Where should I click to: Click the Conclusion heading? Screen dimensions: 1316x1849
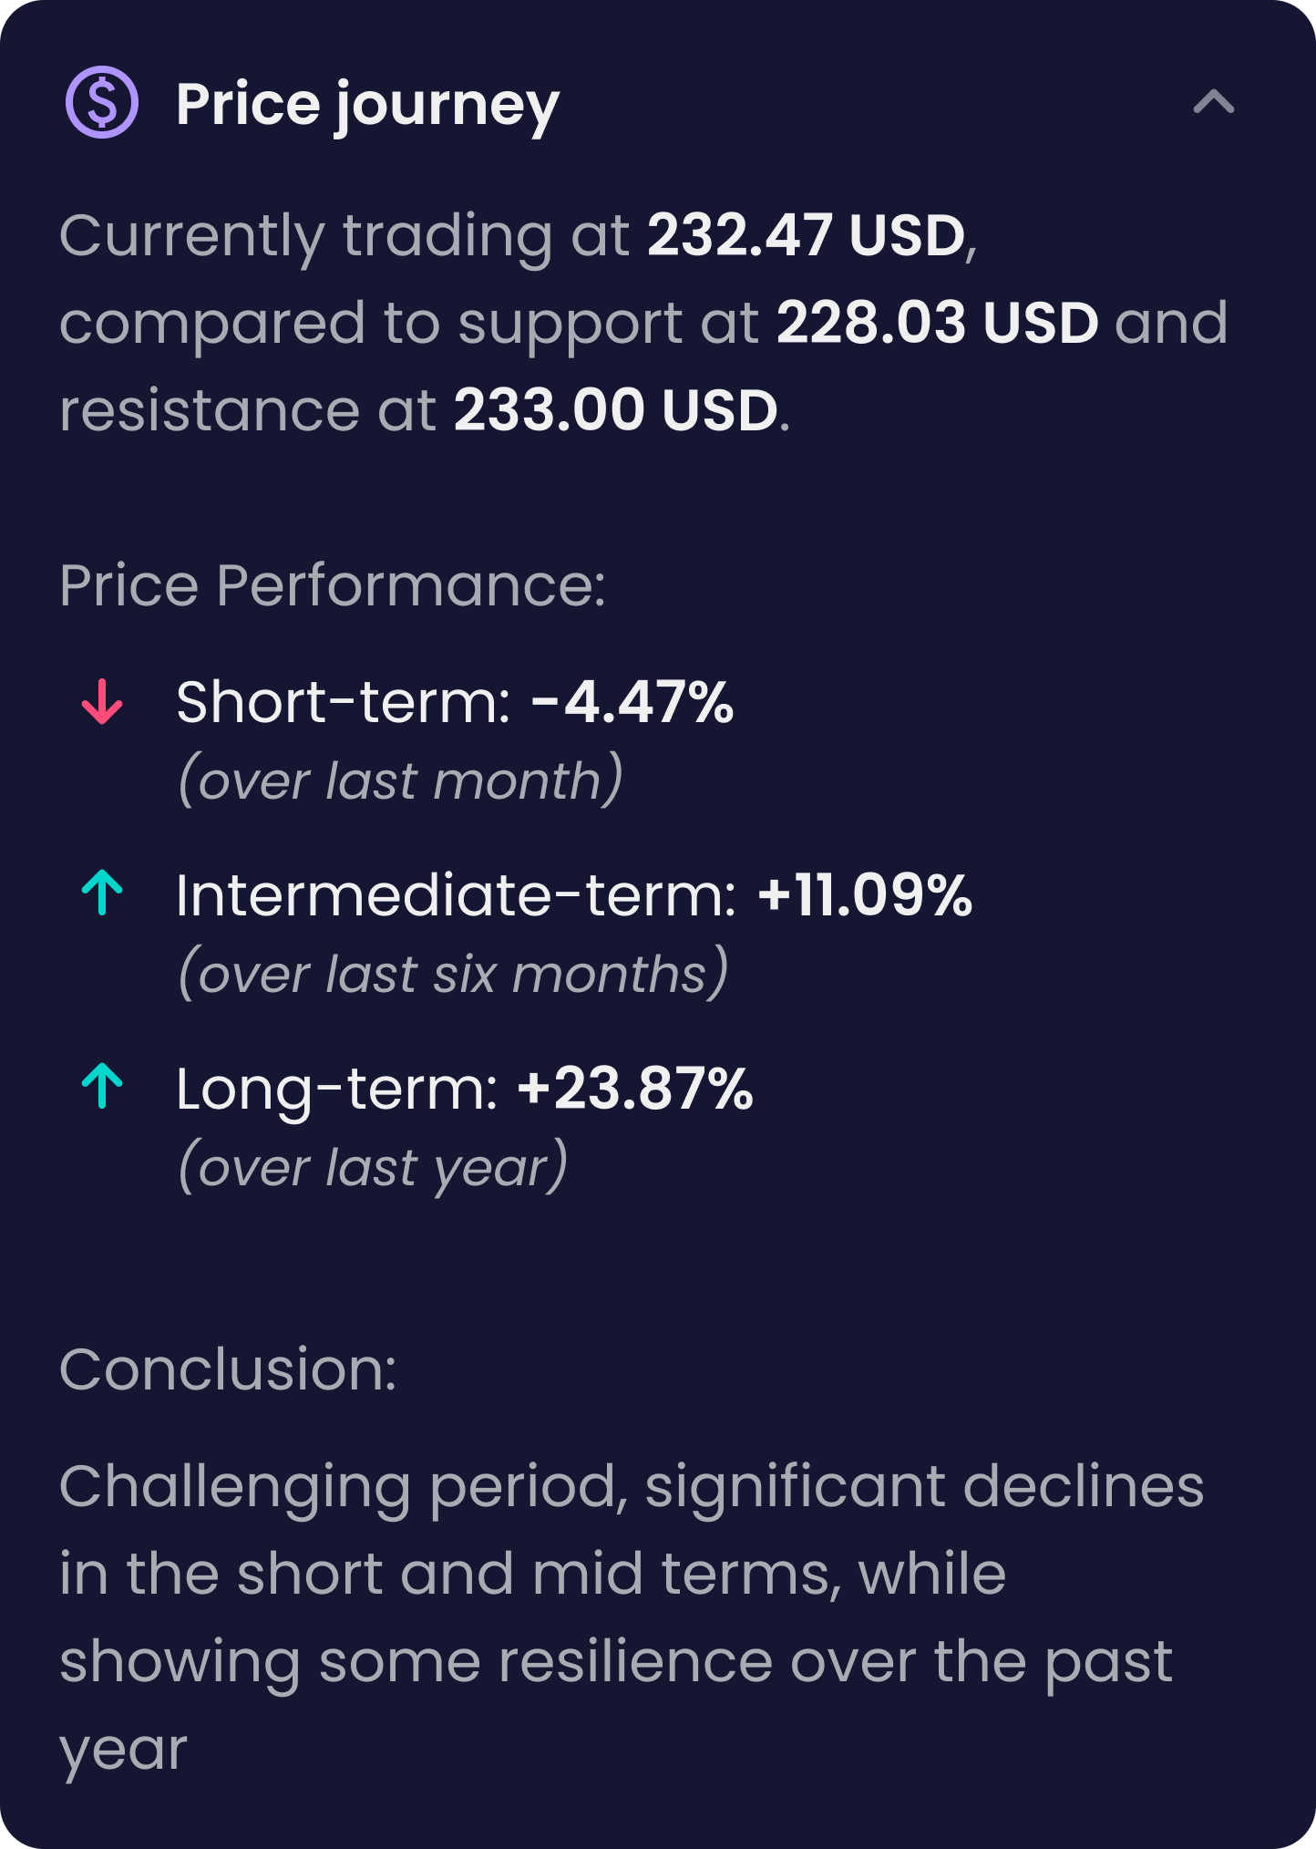coord(228,1369)
